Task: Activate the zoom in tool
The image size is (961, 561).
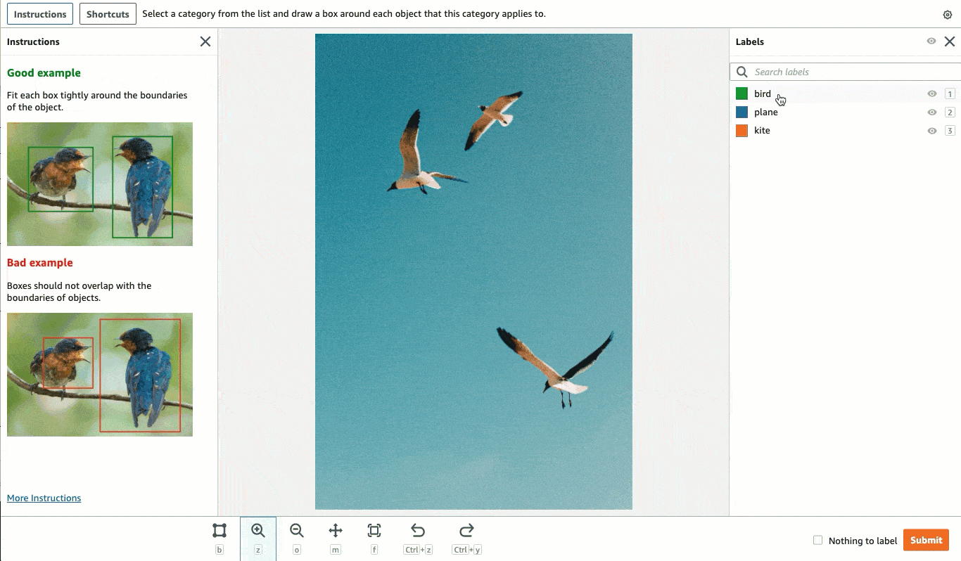Action: tap(258, 531)
